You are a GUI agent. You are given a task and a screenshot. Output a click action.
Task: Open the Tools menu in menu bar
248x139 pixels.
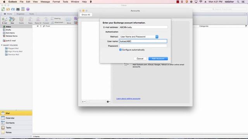(x=65, y=2)
